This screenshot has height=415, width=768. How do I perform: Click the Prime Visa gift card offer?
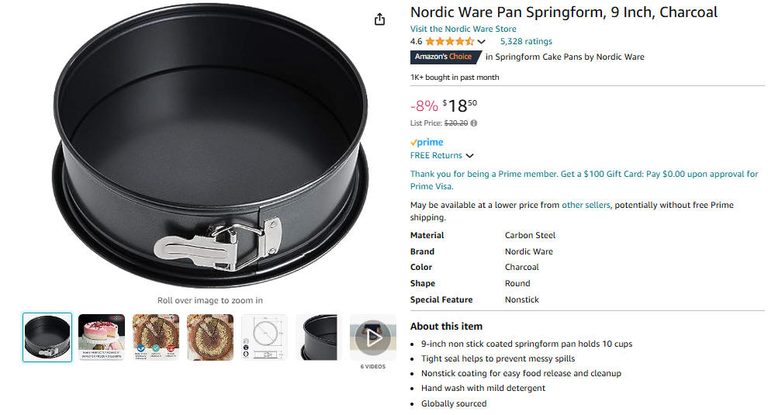tap(584, 180)
